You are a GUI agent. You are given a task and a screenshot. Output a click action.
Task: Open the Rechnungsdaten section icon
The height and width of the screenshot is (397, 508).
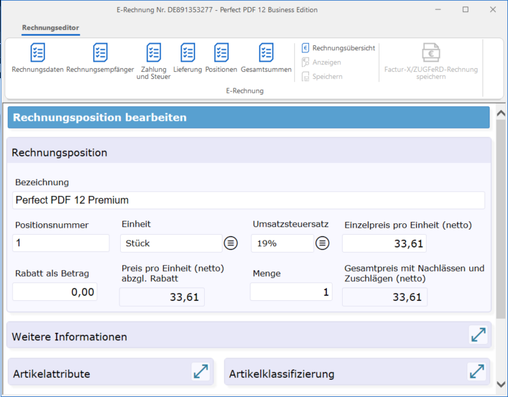tap(38, 53)
